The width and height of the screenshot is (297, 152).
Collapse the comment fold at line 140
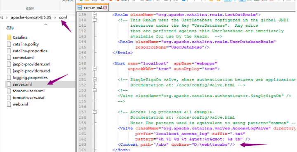click(94, 20)
